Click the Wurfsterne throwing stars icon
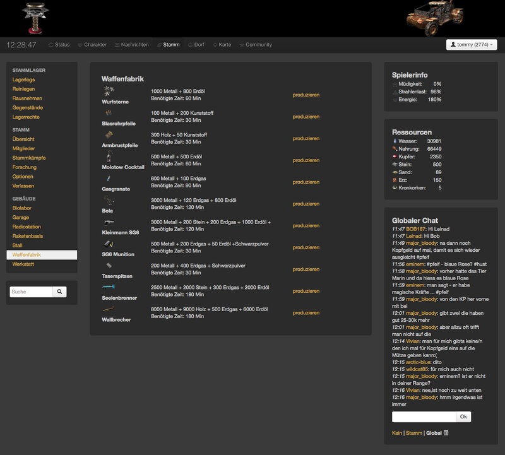Screen dimensions: 505x455 point(109,92)
